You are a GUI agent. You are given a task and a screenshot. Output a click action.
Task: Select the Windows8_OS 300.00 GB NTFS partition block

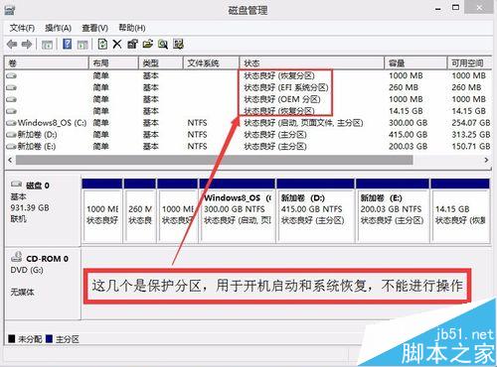[x=238, y=210]
